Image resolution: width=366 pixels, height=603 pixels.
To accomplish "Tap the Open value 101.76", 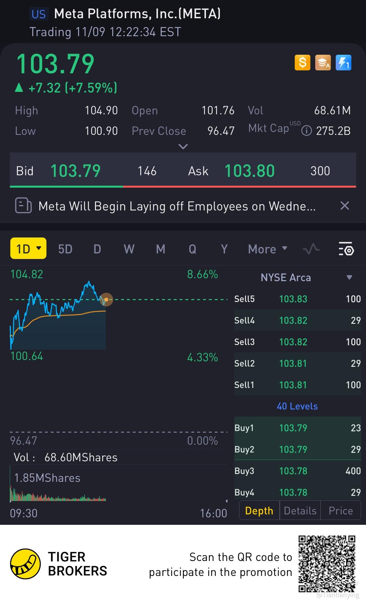I will [x=218, y=110].
